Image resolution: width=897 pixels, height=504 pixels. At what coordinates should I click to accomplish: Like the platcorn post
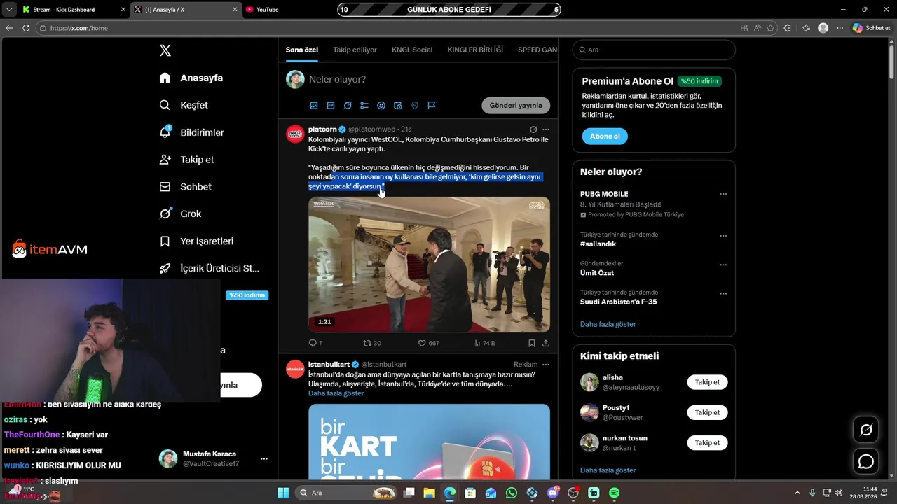[x=428, y=343]
